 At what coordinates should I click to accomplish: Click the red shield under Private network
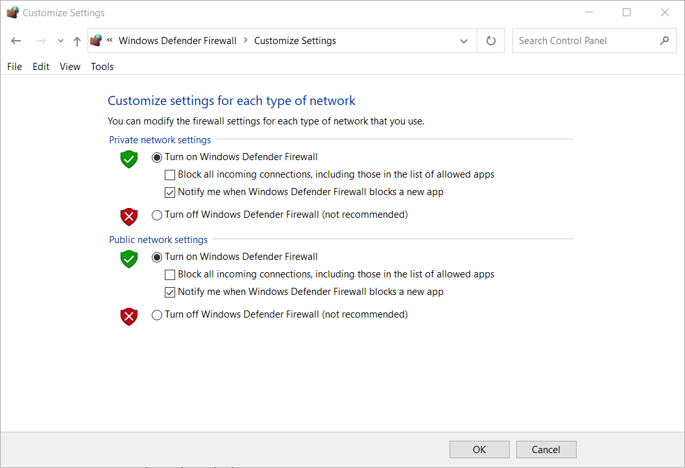[129, 217]
